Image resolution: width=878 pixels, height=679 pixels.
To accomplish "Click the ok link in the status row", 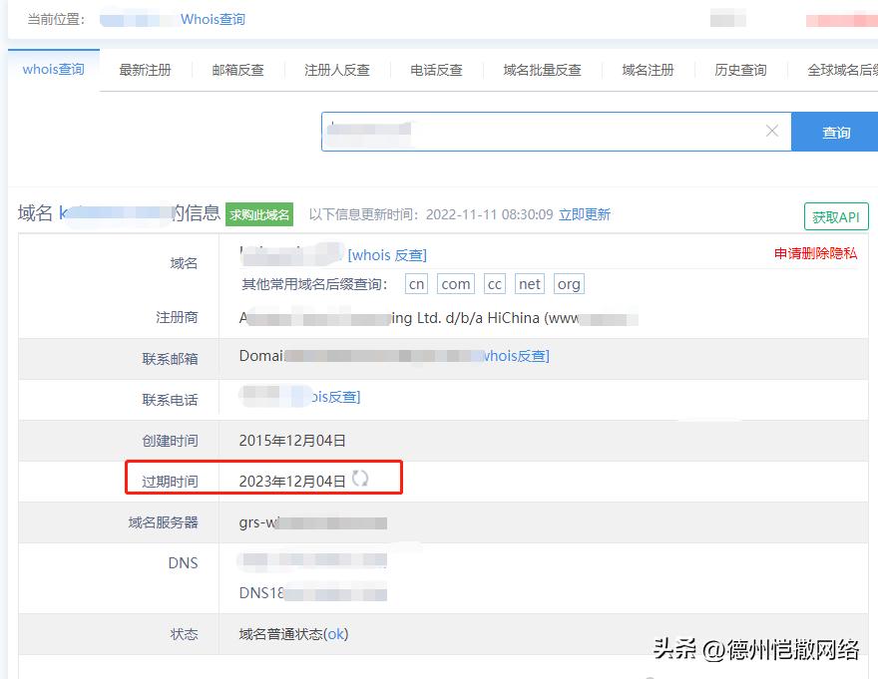I will pyautogui.click(x=334, y=634).
